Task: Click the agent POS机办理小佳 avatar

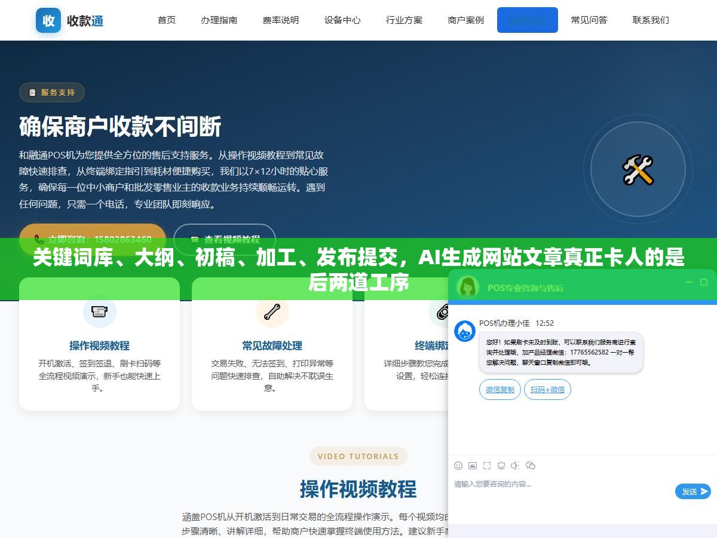Action: (465, 331)
